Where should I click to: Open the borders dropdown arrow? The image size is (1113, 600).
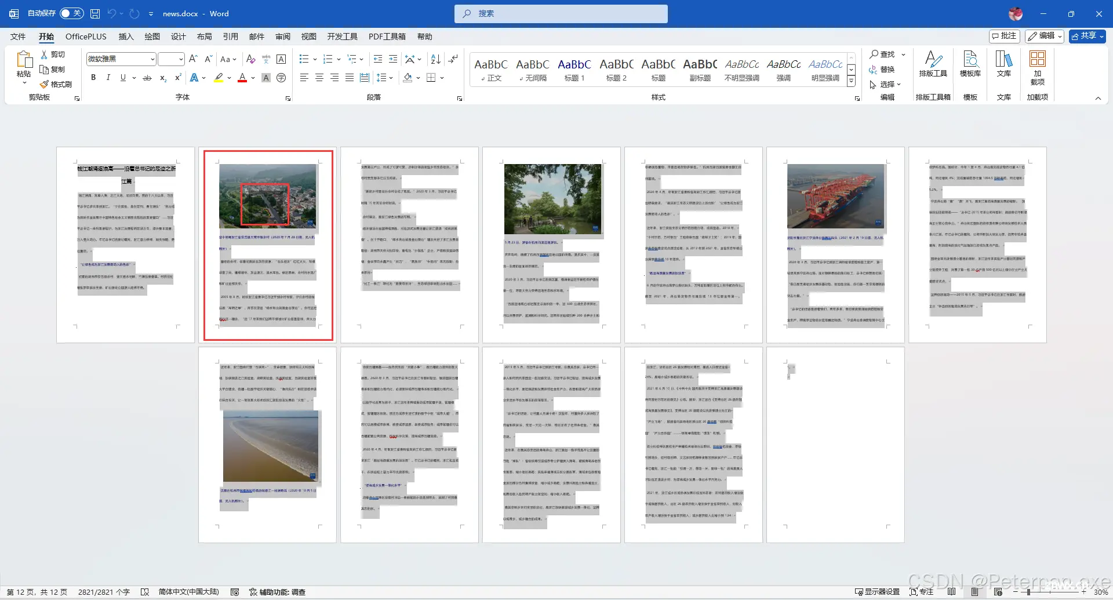coord(442,78)
